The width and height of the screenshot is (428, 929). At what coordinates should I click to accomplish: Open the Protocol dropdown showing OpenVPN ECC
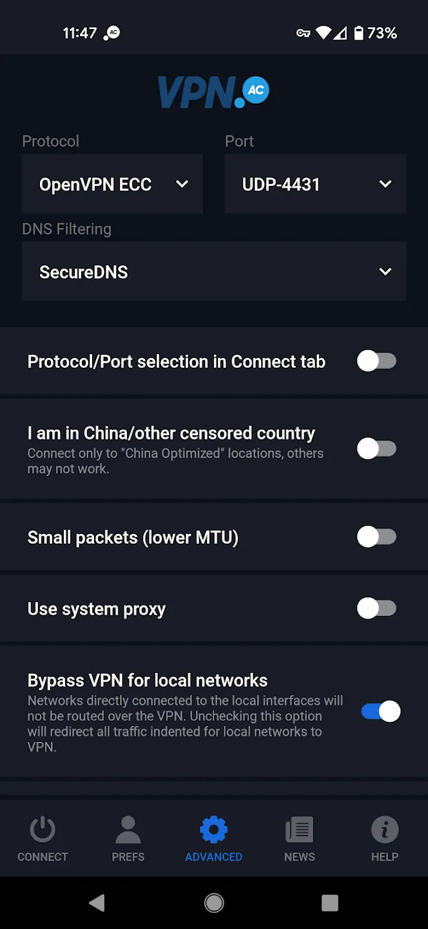pyautogui.click(x=112, y=185)
